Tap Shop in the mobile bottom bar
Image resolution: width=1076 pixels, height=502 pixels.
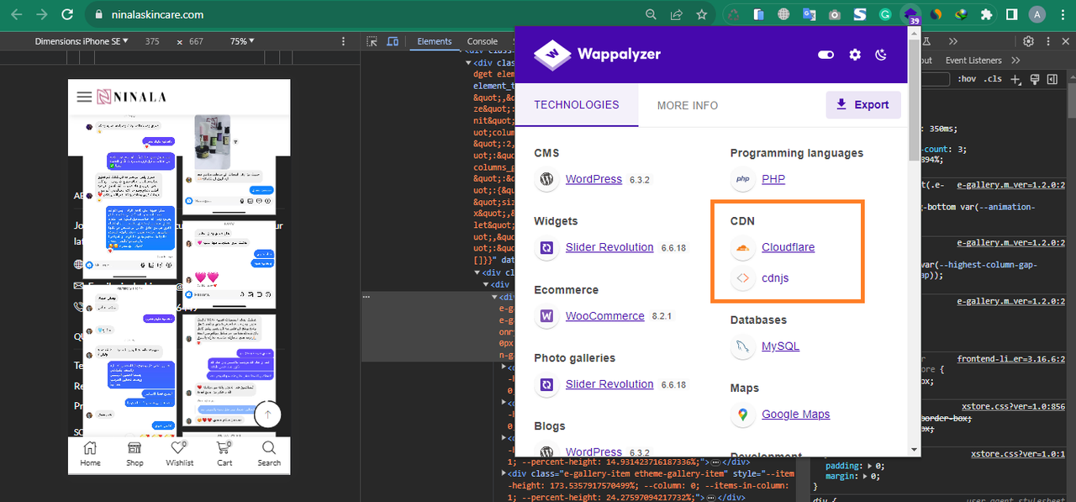coord(134,454)
